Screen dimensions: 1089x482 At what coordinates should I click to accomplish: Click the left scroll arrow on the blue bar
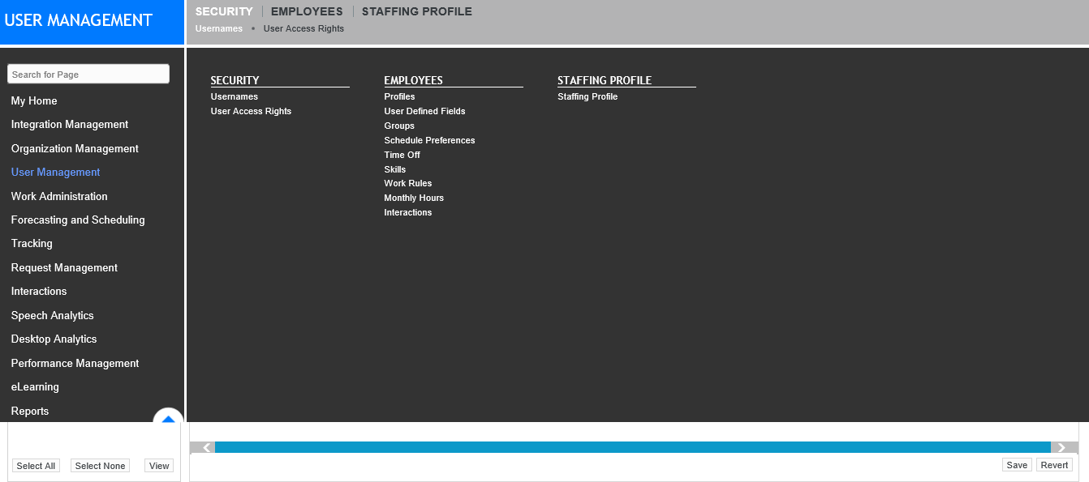(206, 447)
